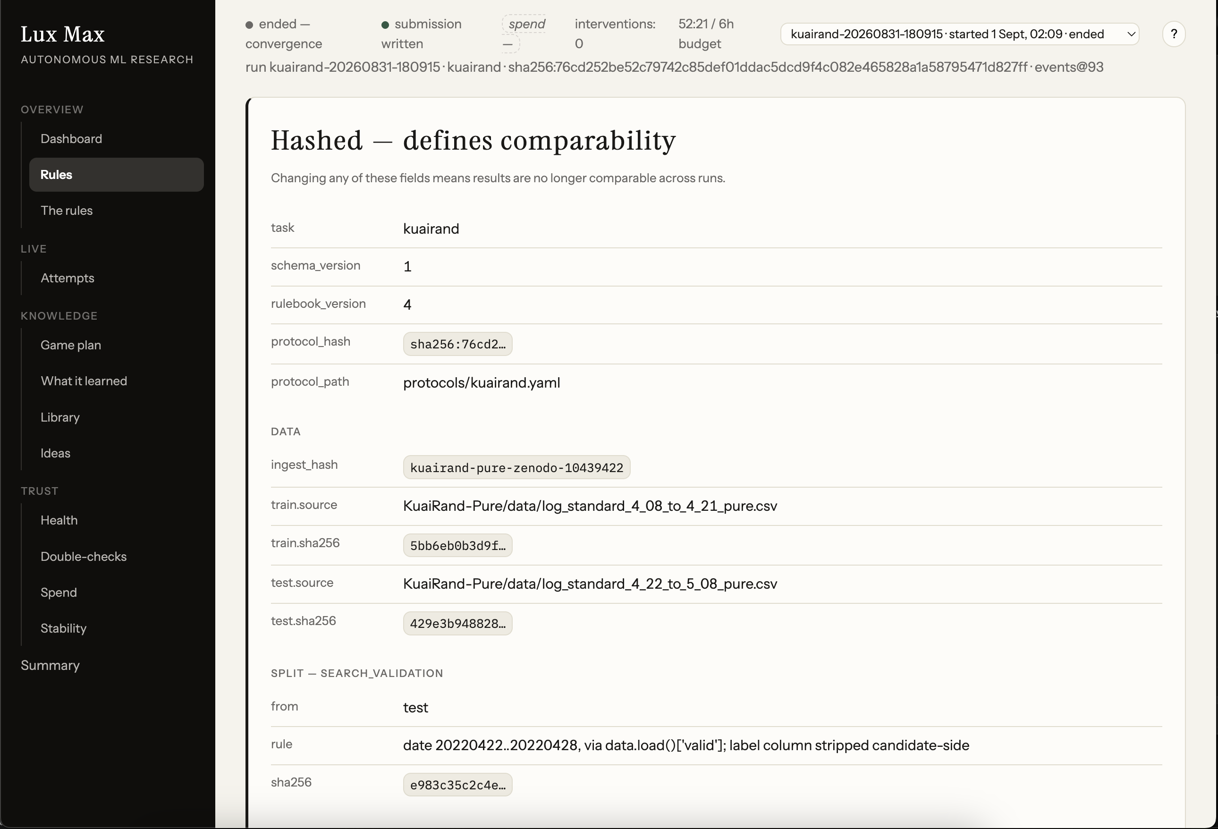Click the test.sha256 429e3b948828 chip

[457, 624]
